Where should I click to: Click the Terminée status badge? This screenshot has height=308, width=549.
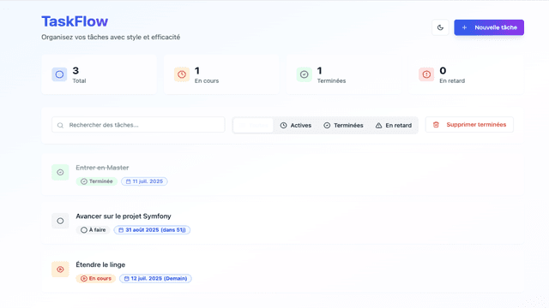coord(97,181)
